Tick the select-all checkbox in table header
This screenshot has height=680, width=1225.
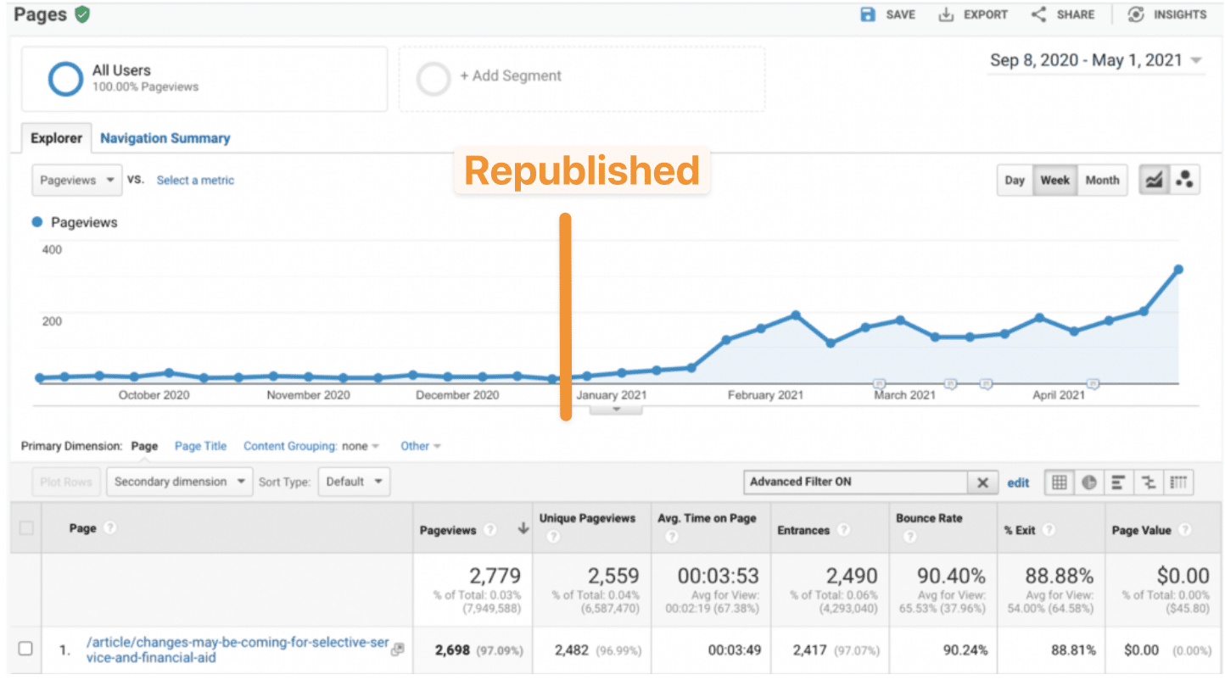pyautogui.click(x=26, y=528)
